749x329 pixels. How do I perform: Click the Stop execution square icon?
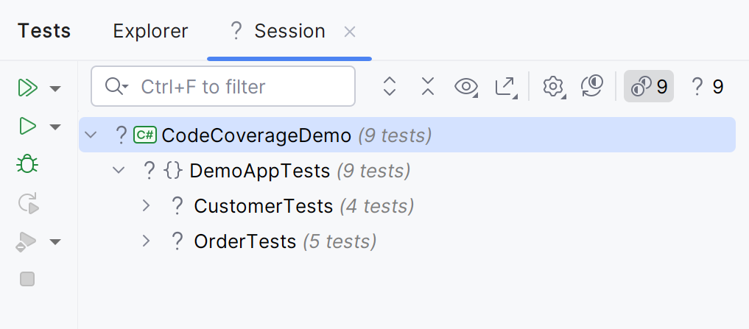coord(27,279)
